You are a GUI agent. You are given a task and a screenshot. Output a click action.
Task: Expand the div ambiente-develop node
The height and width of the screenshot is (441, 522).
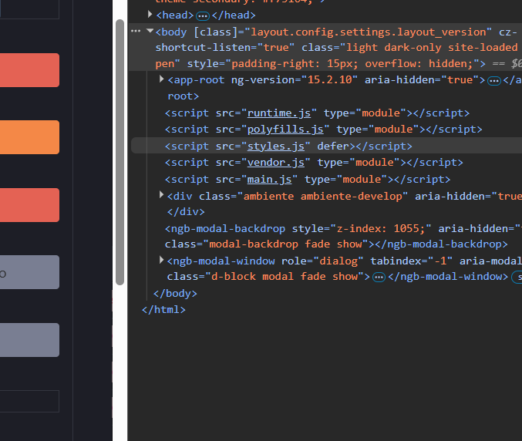tap(162, 196)
